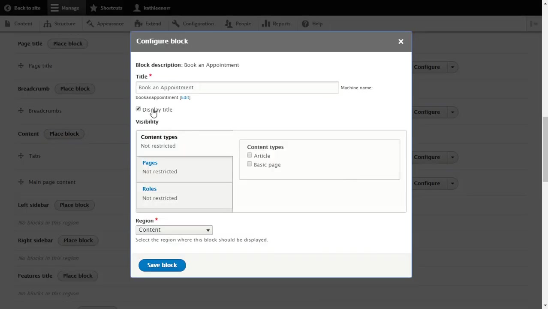Click the Configuration wrench icon
Viewport: 548px width, 309px height.
[x=175, y=24]
